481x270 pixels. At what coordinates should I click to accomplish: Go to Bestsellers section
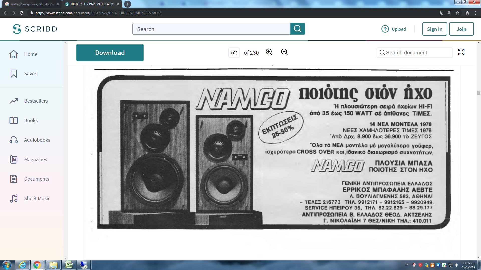(x=36, y=101)
